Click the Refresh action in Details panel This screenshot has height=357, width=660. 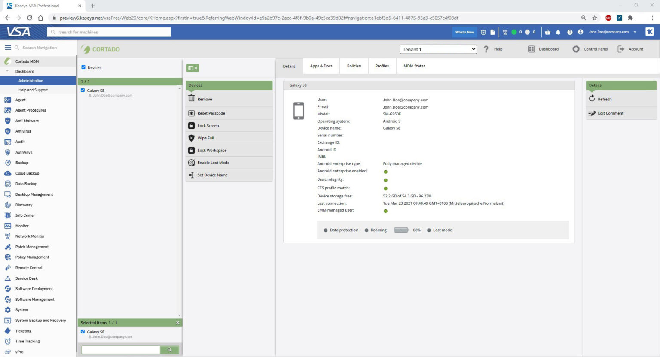(x=605, y=99)
